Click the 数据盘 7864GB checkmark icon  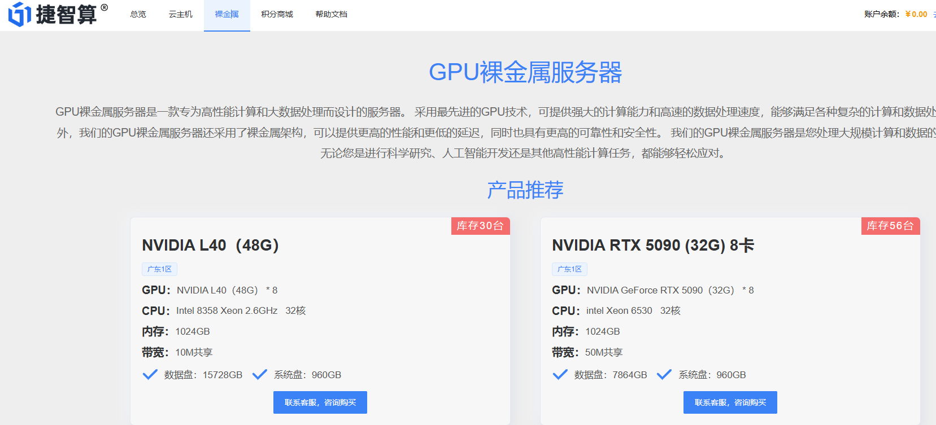560,375
